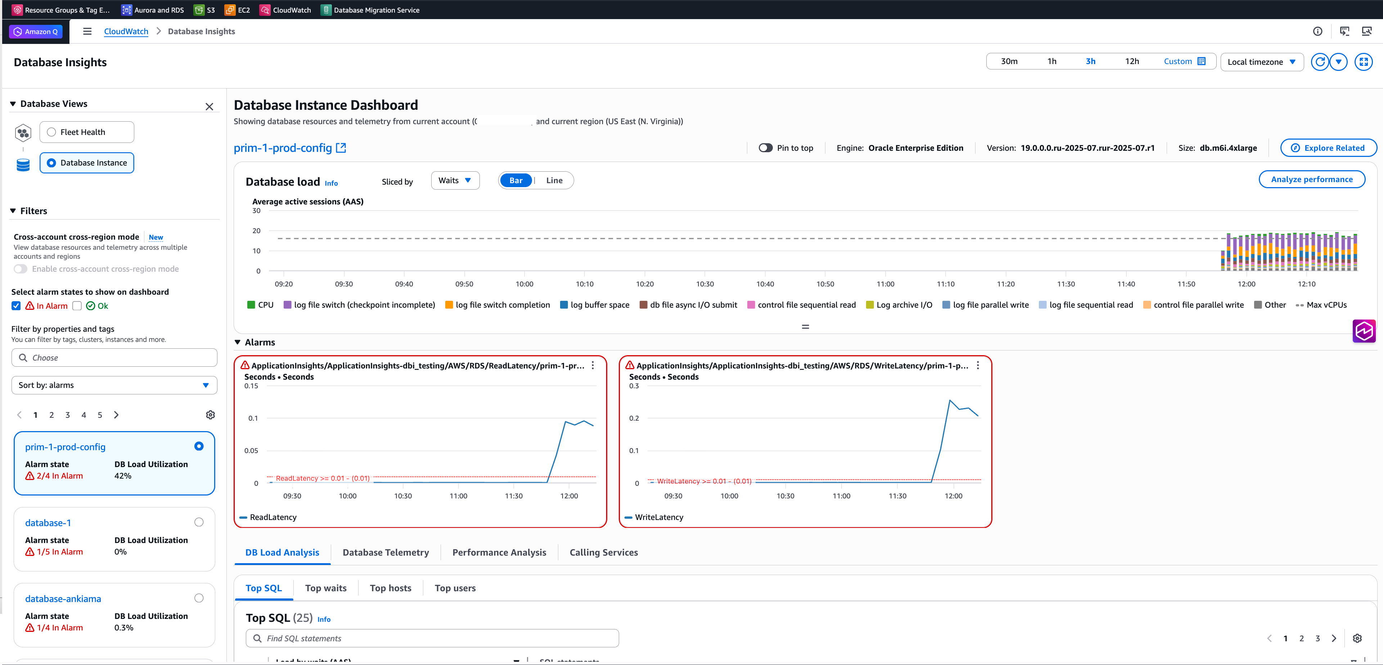1383x665 pixels.
Task: Open the Local timezone dropdown
Action: pos(1262,62)
